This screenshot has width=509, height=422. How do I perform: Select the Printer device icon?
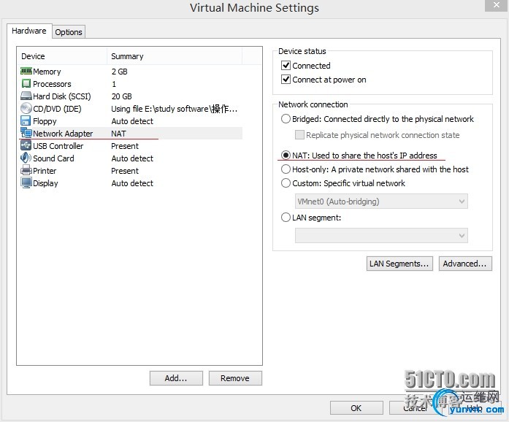(26, 170)
